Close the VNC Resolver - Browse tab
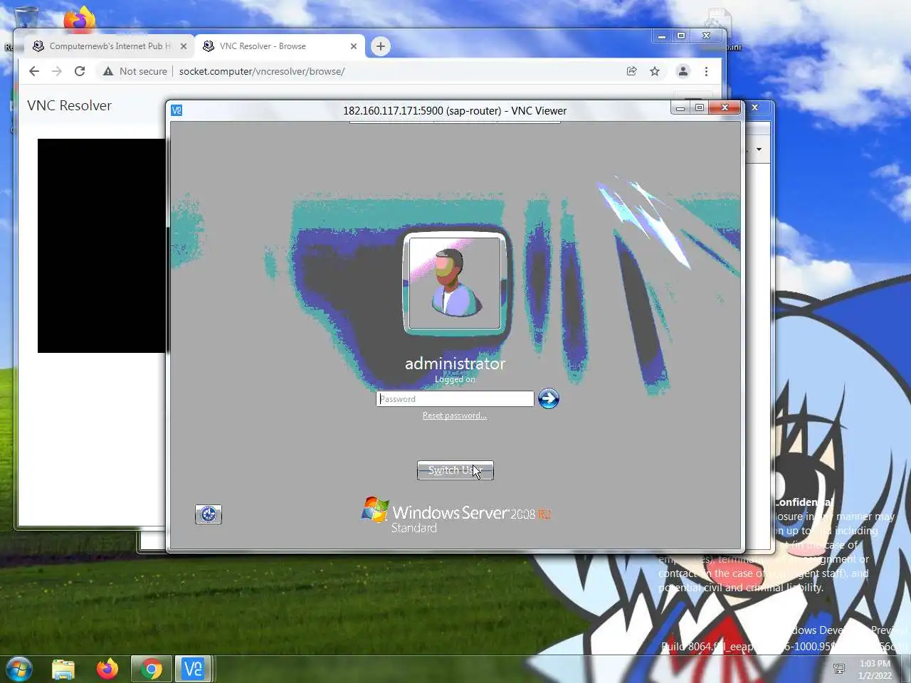This screenshot has height=683, width=911. point(354,46)
